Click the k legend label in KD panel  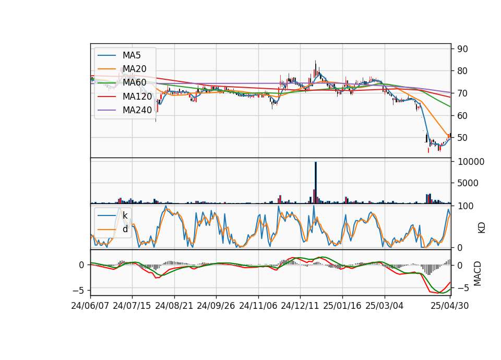125,215
